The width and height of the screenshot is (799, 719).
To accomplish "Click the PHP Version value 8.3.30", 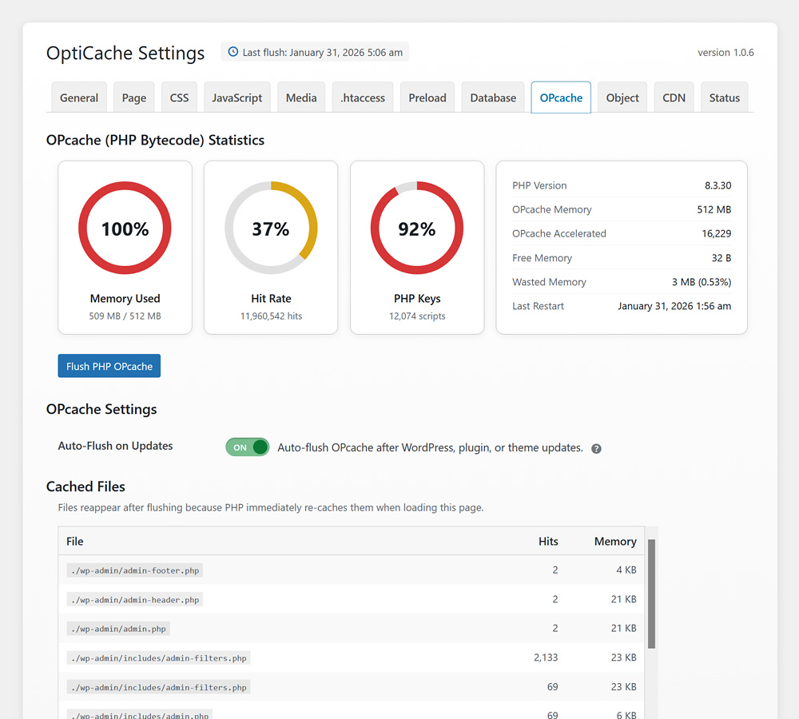I will pyautogui.click(x=718, y=185).
